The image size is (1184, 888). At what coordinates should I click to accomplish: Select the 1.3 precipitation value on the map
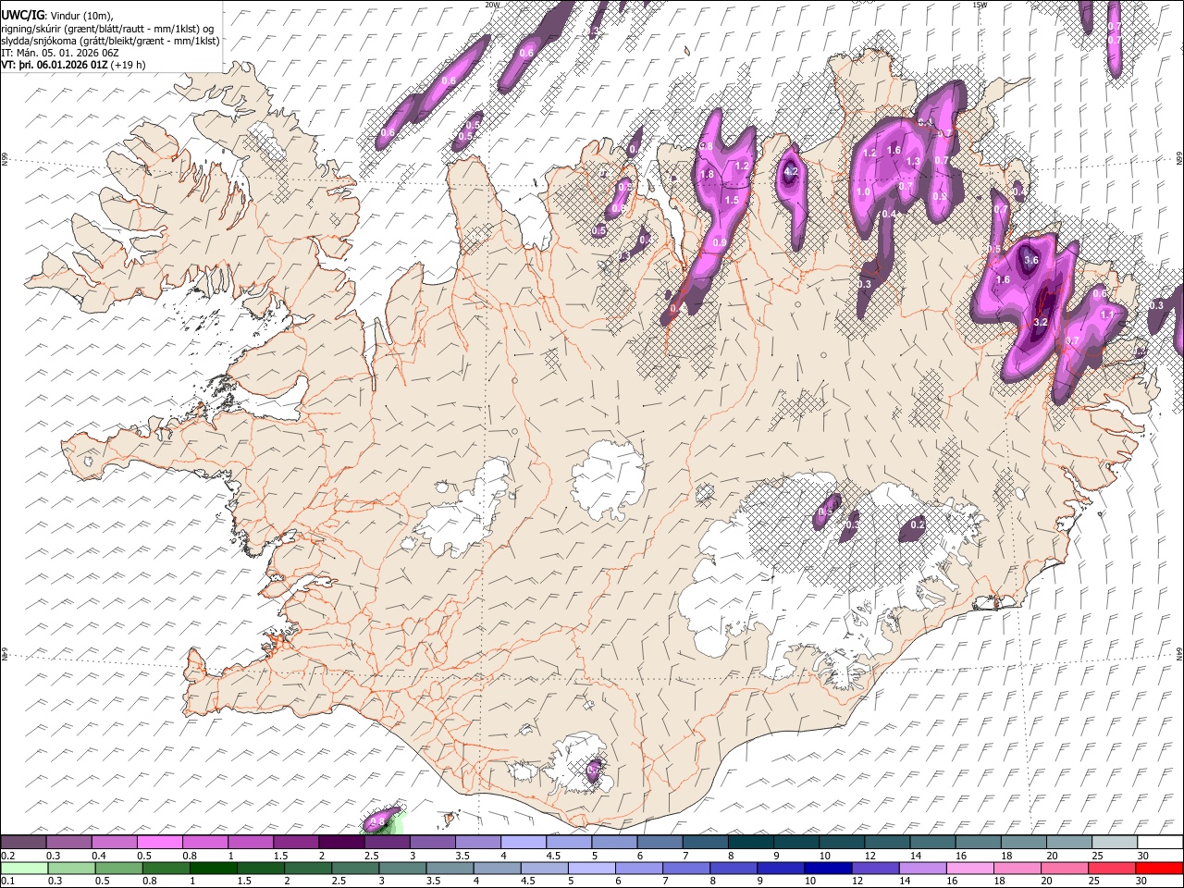[x=913, y=162]
